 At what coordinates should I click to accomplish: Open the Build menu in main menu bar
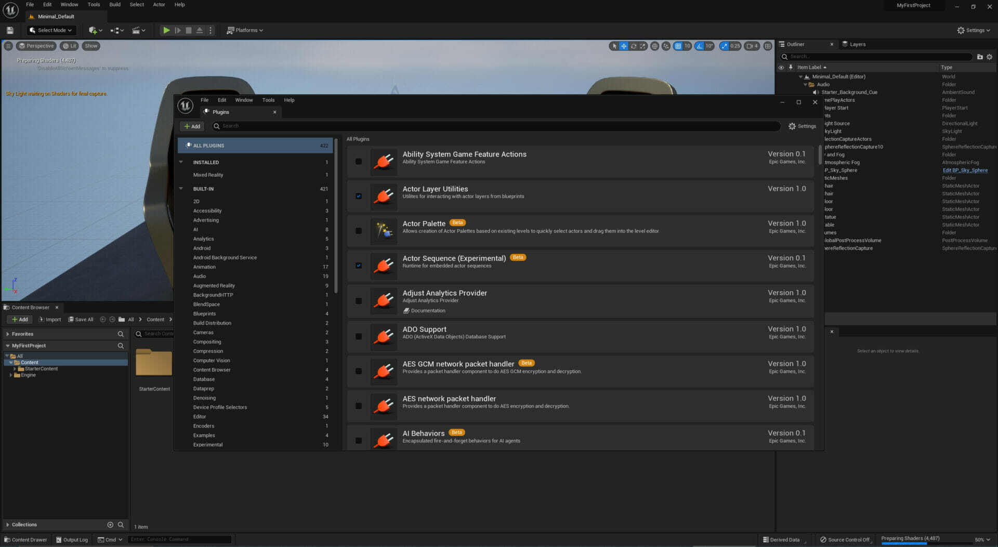115,5
